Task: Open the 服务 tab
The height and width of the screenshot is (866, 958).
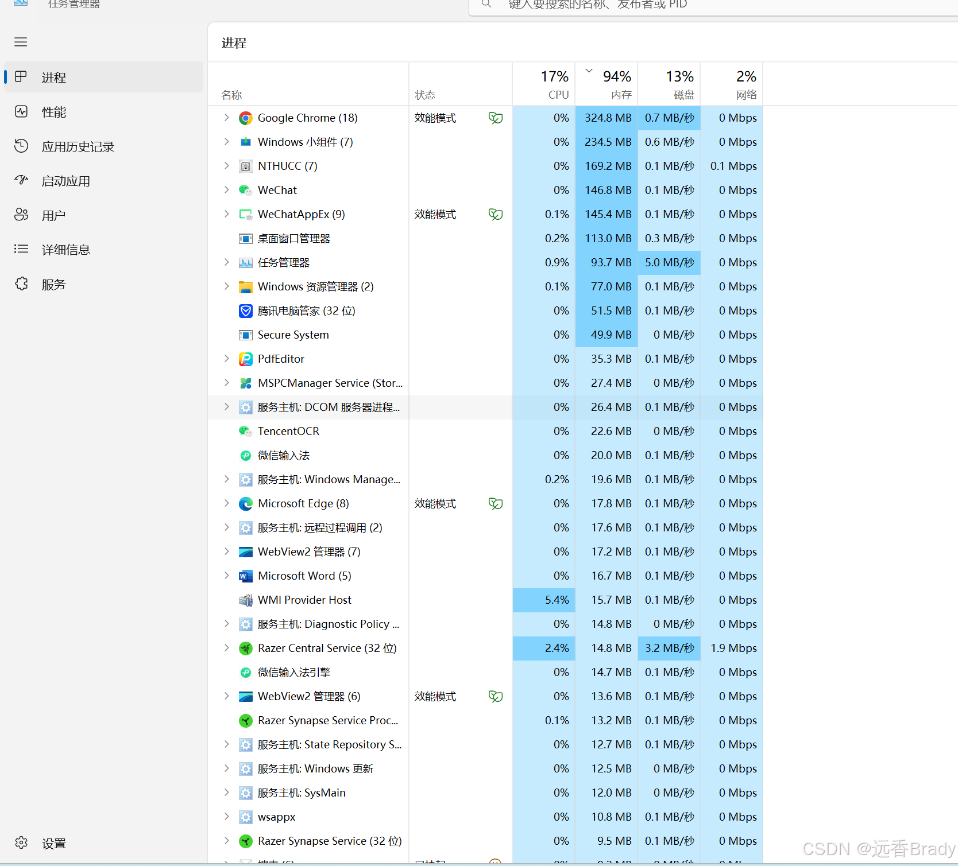Action: pyautogui.click(x=104, y=284)
